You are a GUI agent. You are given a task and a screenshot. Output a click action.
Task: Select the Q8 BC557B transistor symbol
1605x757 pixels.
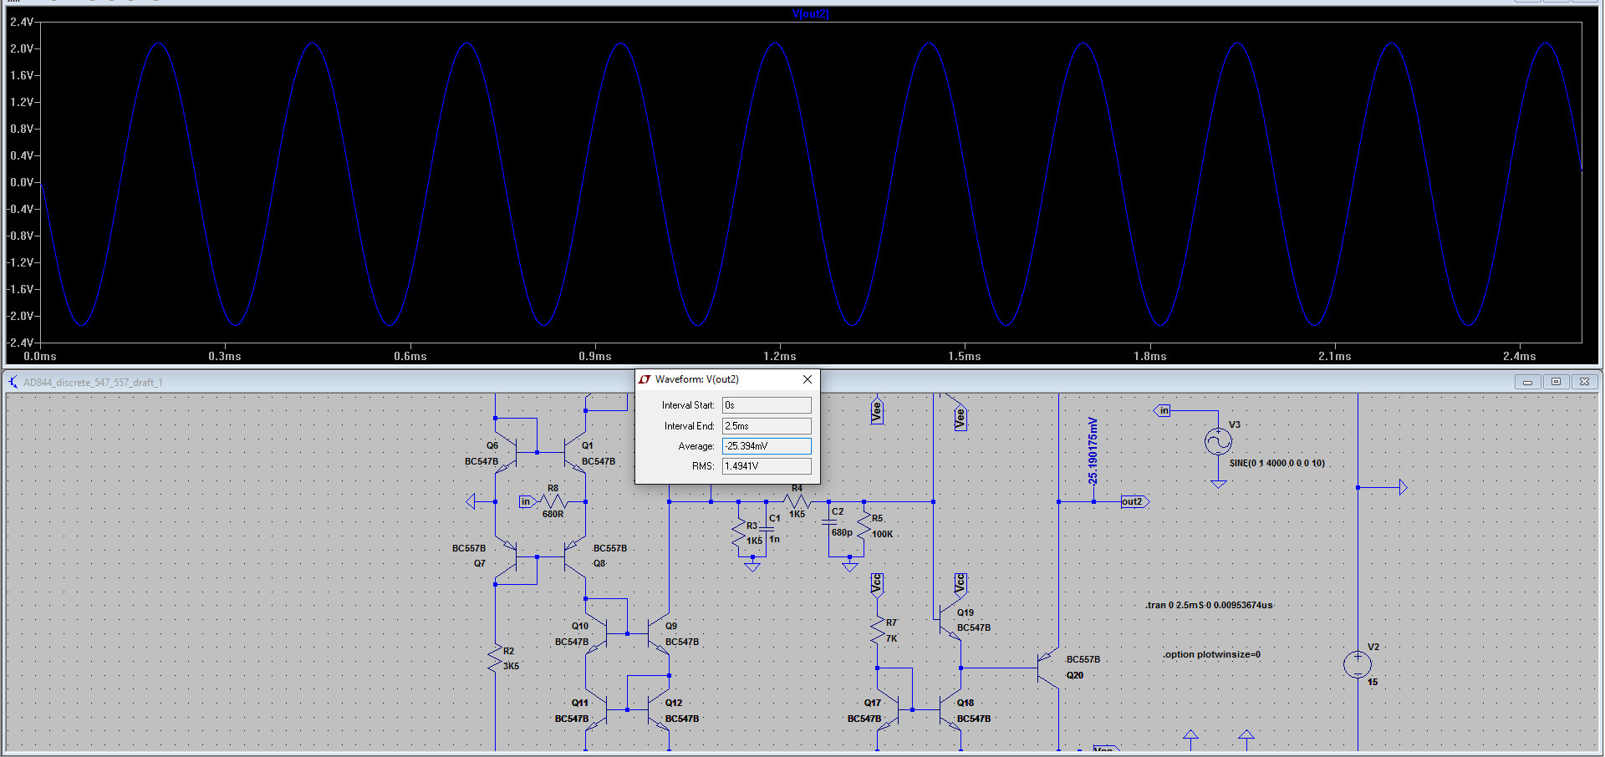click(574, 557)
